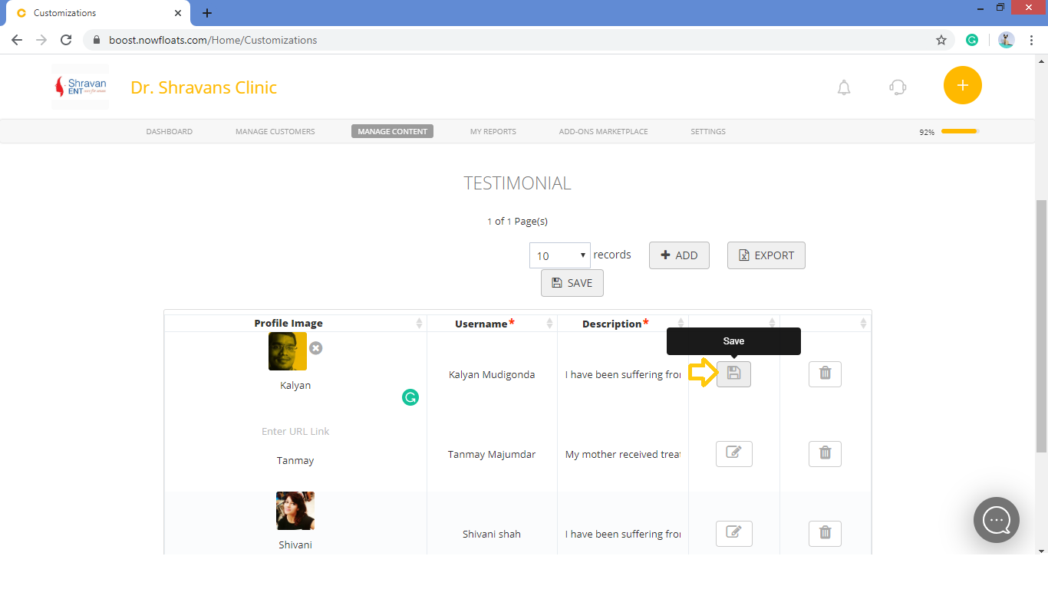Screen dimensions: 1048x589
Task: Open the Settings menu
Action: point(708,131)
